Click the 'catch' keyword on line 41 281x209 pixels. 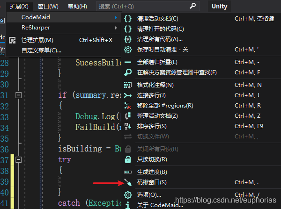tap(69, 203)
